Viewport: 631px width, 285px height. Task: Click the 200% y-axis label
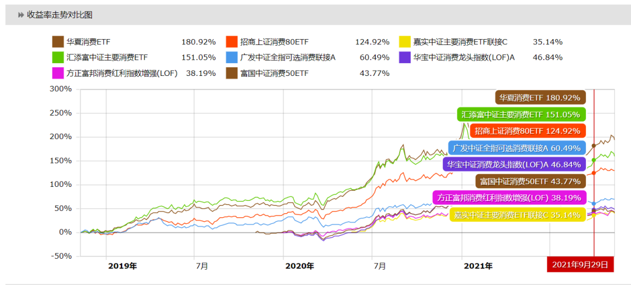pyautogui.click(x=60, y=137)
